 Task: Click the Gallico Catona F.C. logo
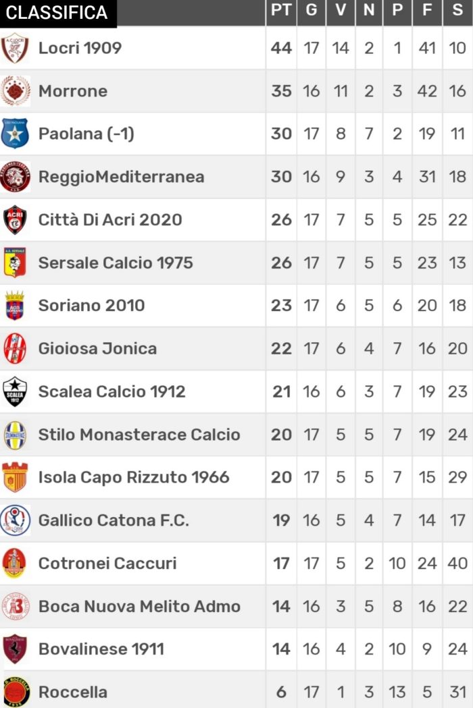tap(16, 520)
